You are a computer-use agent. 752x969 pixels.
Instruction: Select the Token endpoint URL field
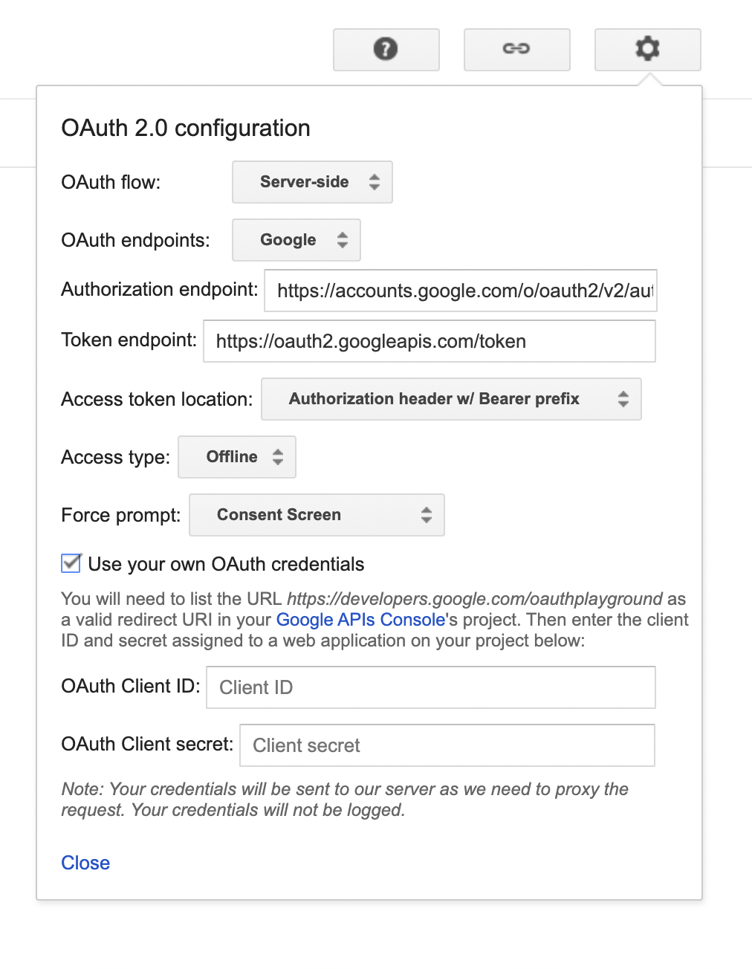(429, 341)
